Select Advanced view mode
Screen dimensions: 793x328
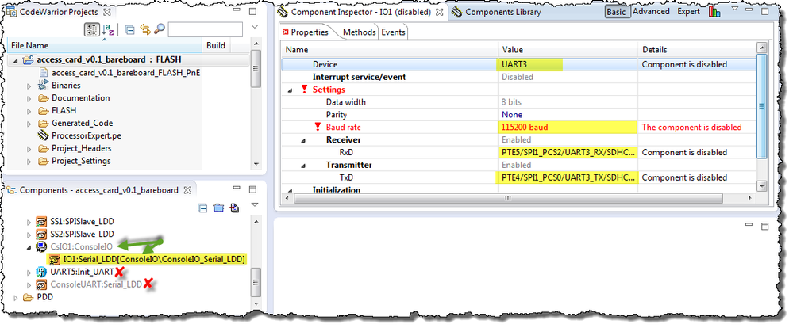tap(651, 11)
